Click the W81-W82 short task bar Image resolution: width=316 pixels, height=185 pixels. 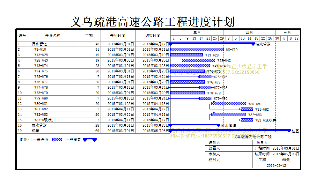click(x=247, y=109)
